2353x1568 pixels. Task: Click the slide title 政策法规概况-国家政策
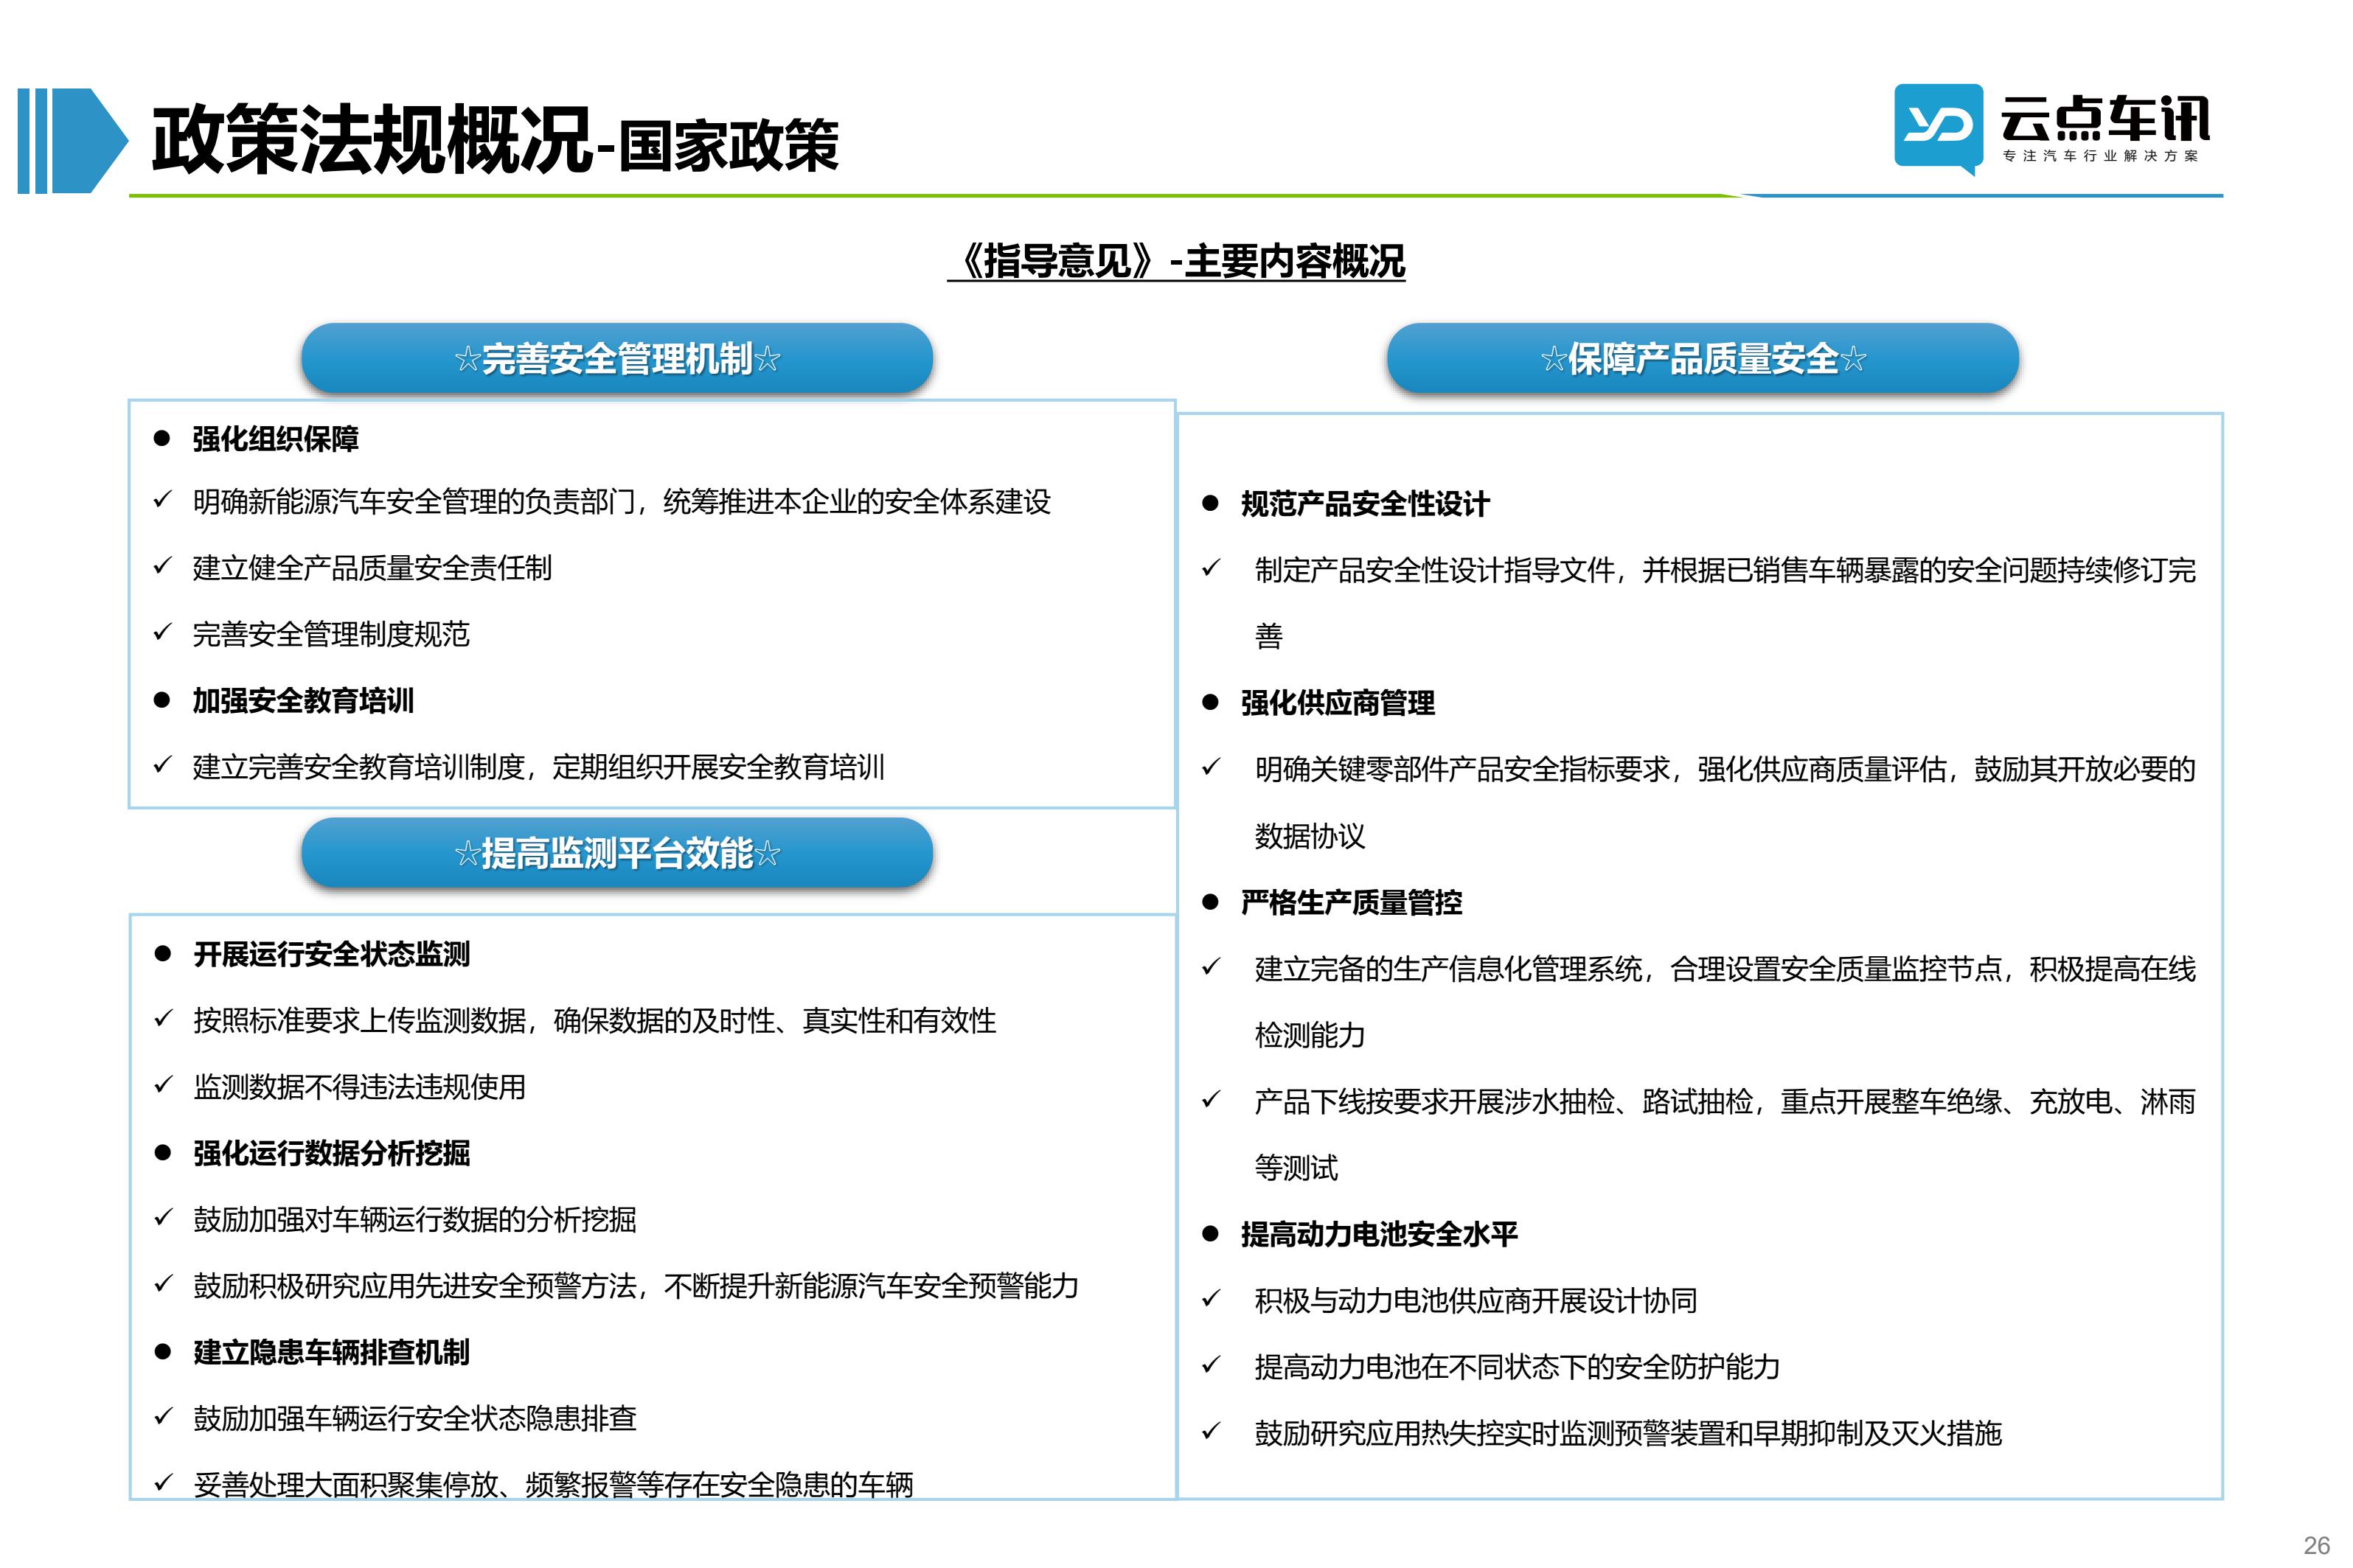pyautogui.click(x=494, y=141)
